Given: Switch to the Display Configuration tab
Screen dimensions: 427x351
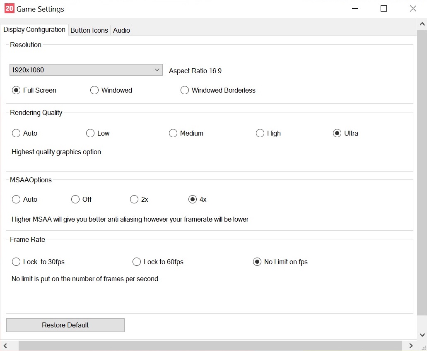Looking at the screenshot, I should click(34, 30).
